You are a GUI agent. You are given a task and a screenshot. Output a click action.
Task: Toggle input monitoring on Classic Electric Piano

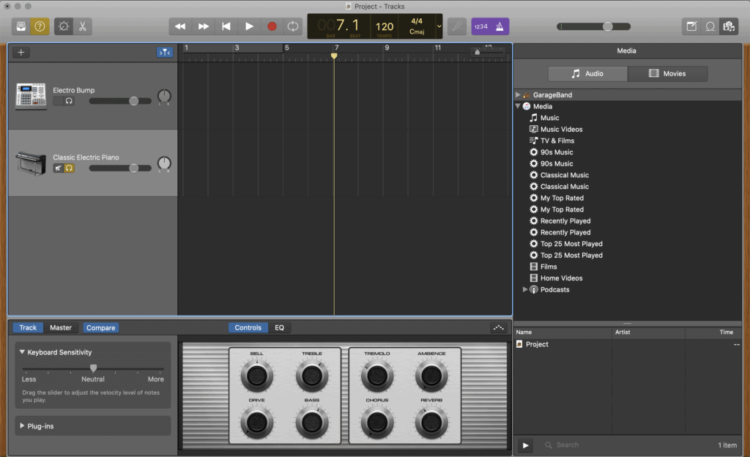pos(69,168)
